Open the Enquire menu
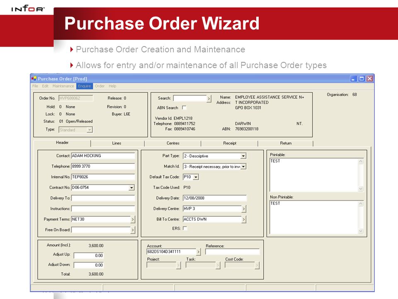The height and width of the screenshot is (299, 398). (84, 86)
